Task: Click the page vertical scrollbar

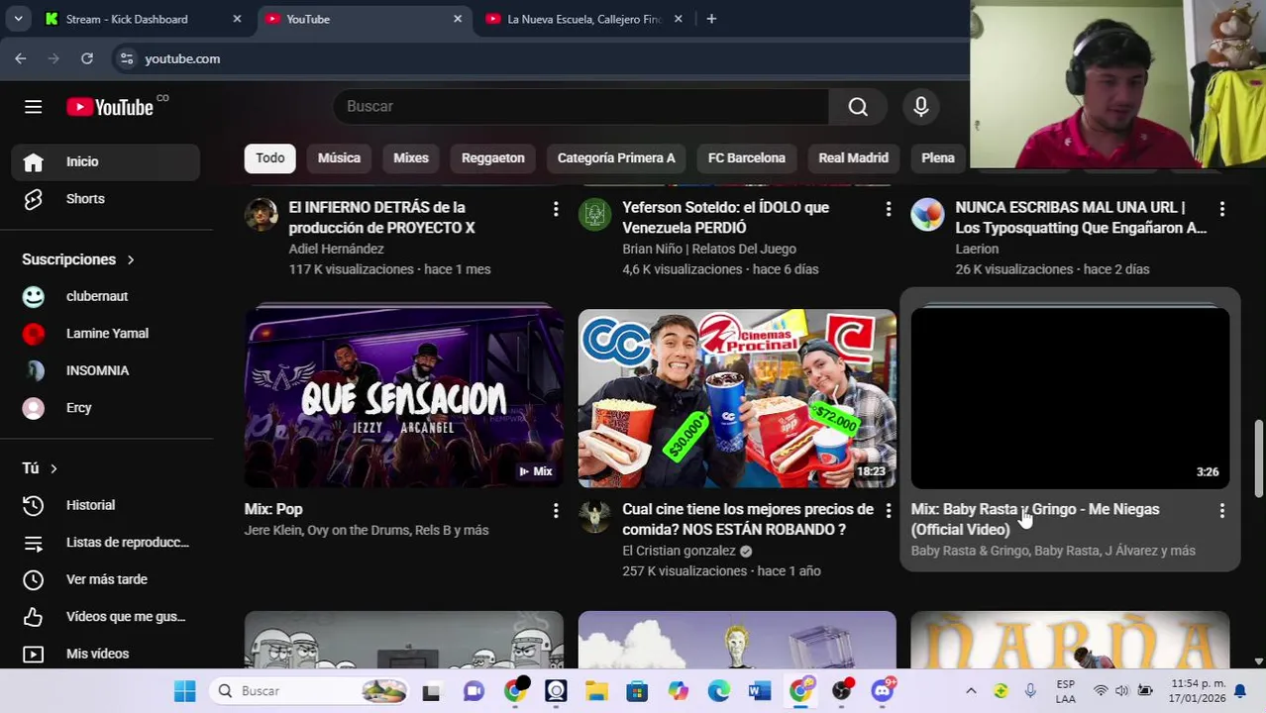Action: [1259, 459]
